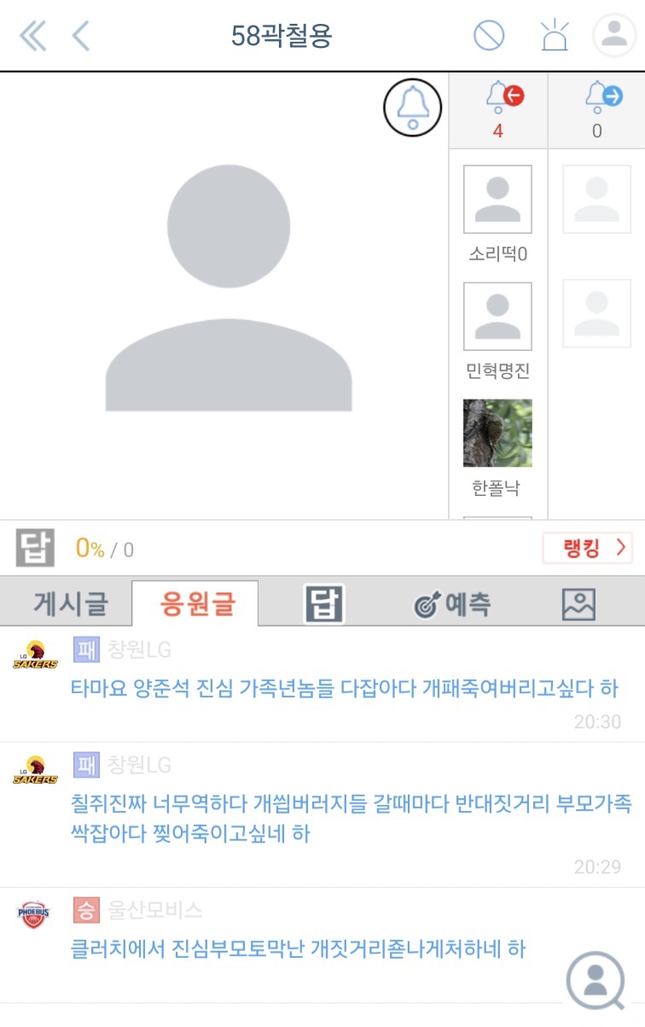The height and width of the screenshot is (1027, 645).
Task: Open the 20:30 창원LG cheer post
Action: point(345,688)
